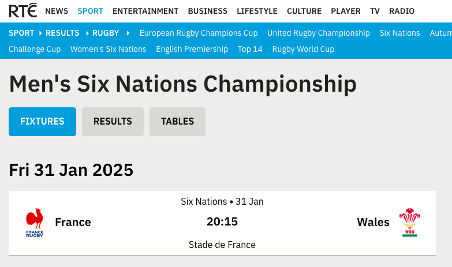Open the RADIO menu item
The height and width of the screenshot is (267, 452).
click(402, 11)
